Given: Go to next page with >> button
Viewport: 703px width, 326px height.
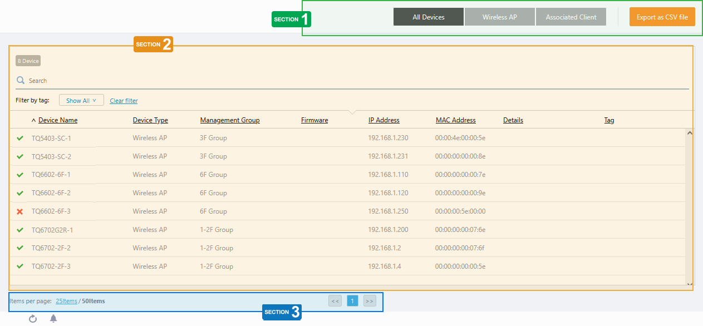Looking at the screenshot, I should pos(370,301).
